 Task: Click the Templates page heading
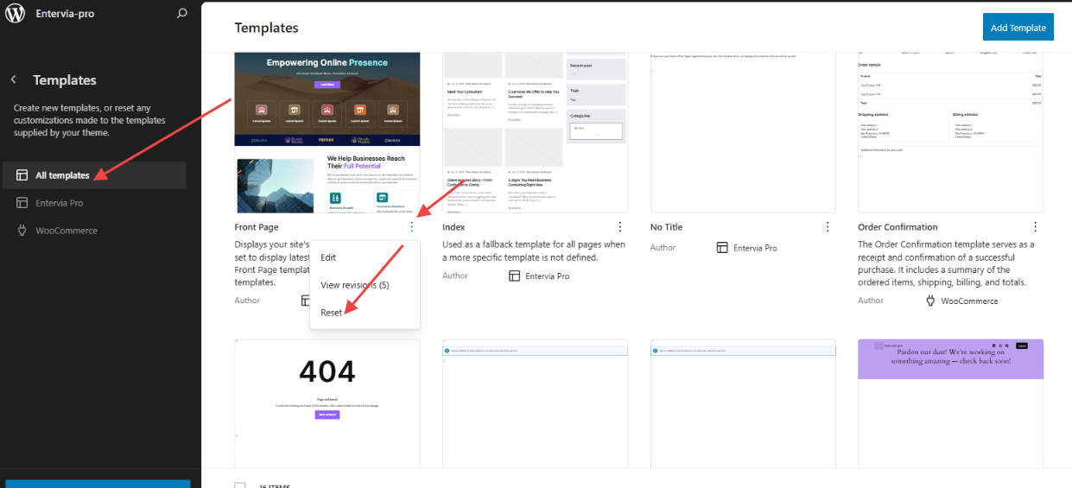(x=266, y=28)
